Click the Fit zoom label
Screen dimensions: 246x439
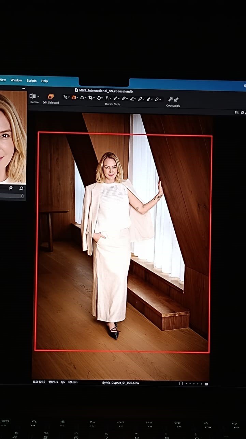coord(236,113)
